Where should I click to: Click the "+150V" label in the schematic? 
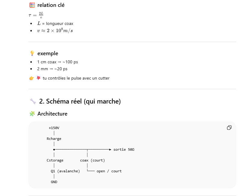pyautogui.click(x=54, y=128)
